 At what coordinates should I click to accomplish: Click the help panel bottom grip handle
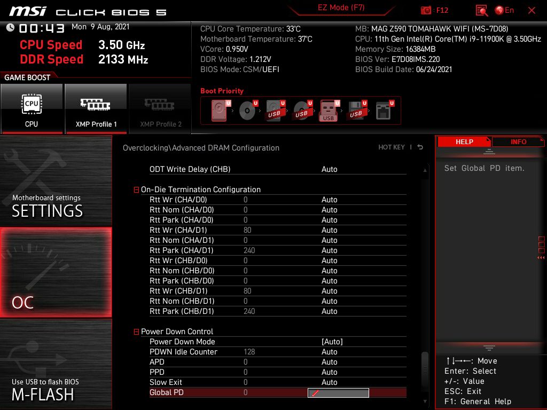[x=489, y=348]
